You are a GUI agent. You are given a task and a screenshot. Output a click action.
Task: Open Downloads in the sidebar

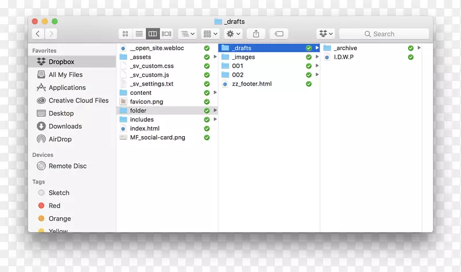72,126
